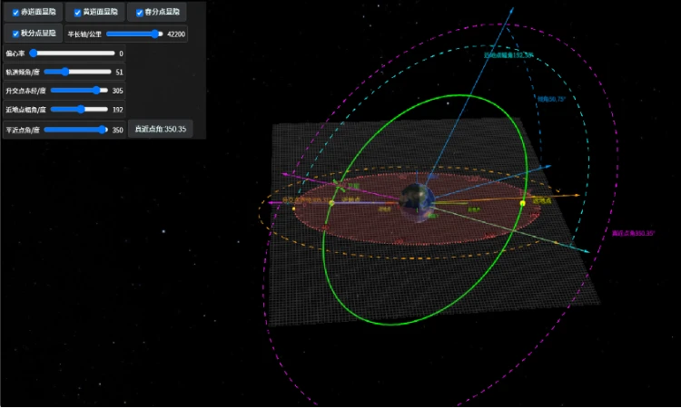Viewport: 681px width, 408px height.
Task: Click the green satellite marker on the orbit
Action: coord(339,186)
